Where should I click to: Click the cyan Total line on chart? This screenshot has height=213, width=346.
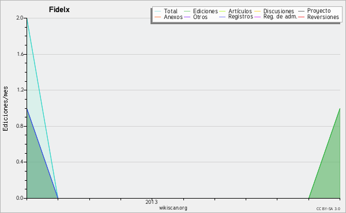click(42, 108)
